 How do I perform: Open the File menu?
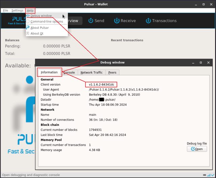tap(5, 10)
